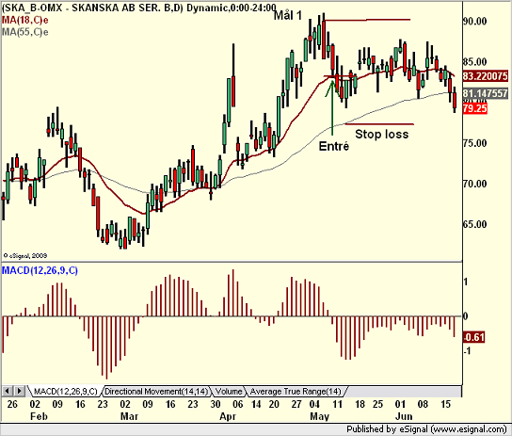Select the Stop loss horizontal line
The width and height of the screenshot is (512, 436).
[x=379, y=124]
